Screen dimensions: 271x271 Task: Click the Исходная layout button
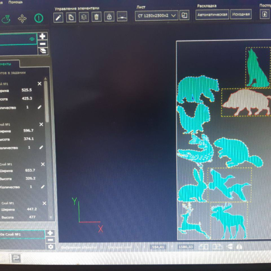(x=241, y=14)
